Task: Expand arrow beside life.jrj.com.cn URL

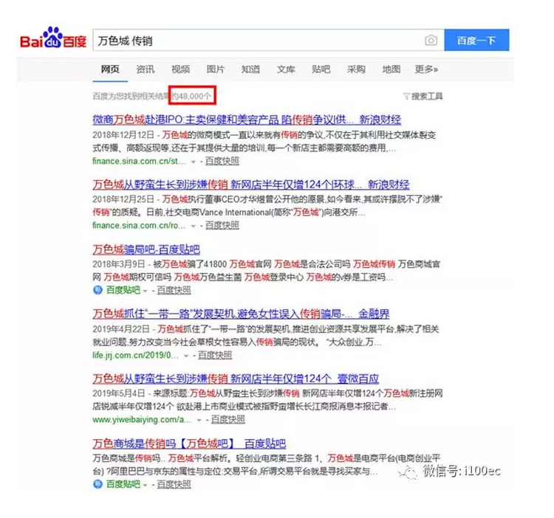Action: (188, 355)
